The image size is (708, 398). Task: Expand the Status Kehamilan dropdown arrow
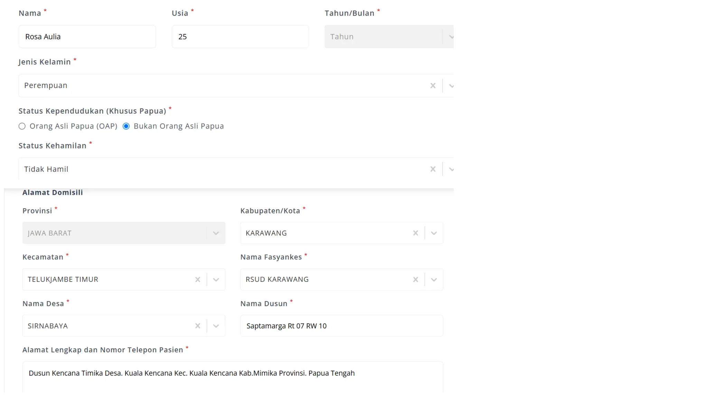point(451,169)
